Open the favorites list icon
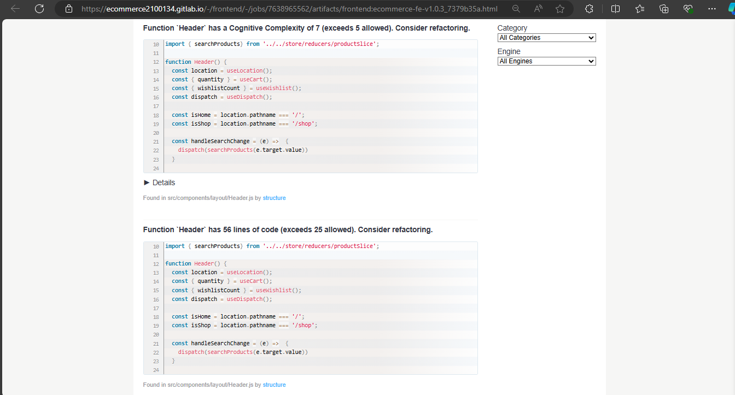The height and width of the screenshot is (395, 735). 640,9
